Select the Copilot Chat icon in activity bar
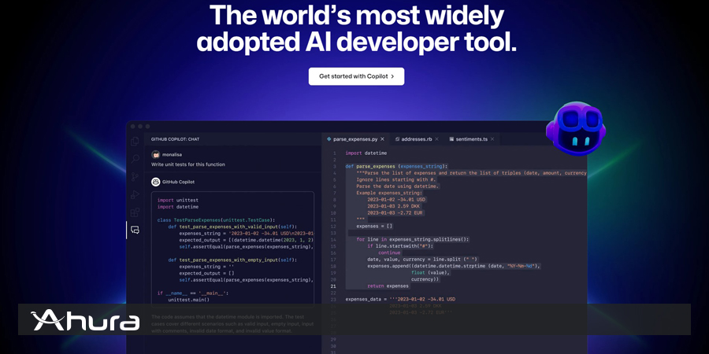 click(x=135, y=230)
